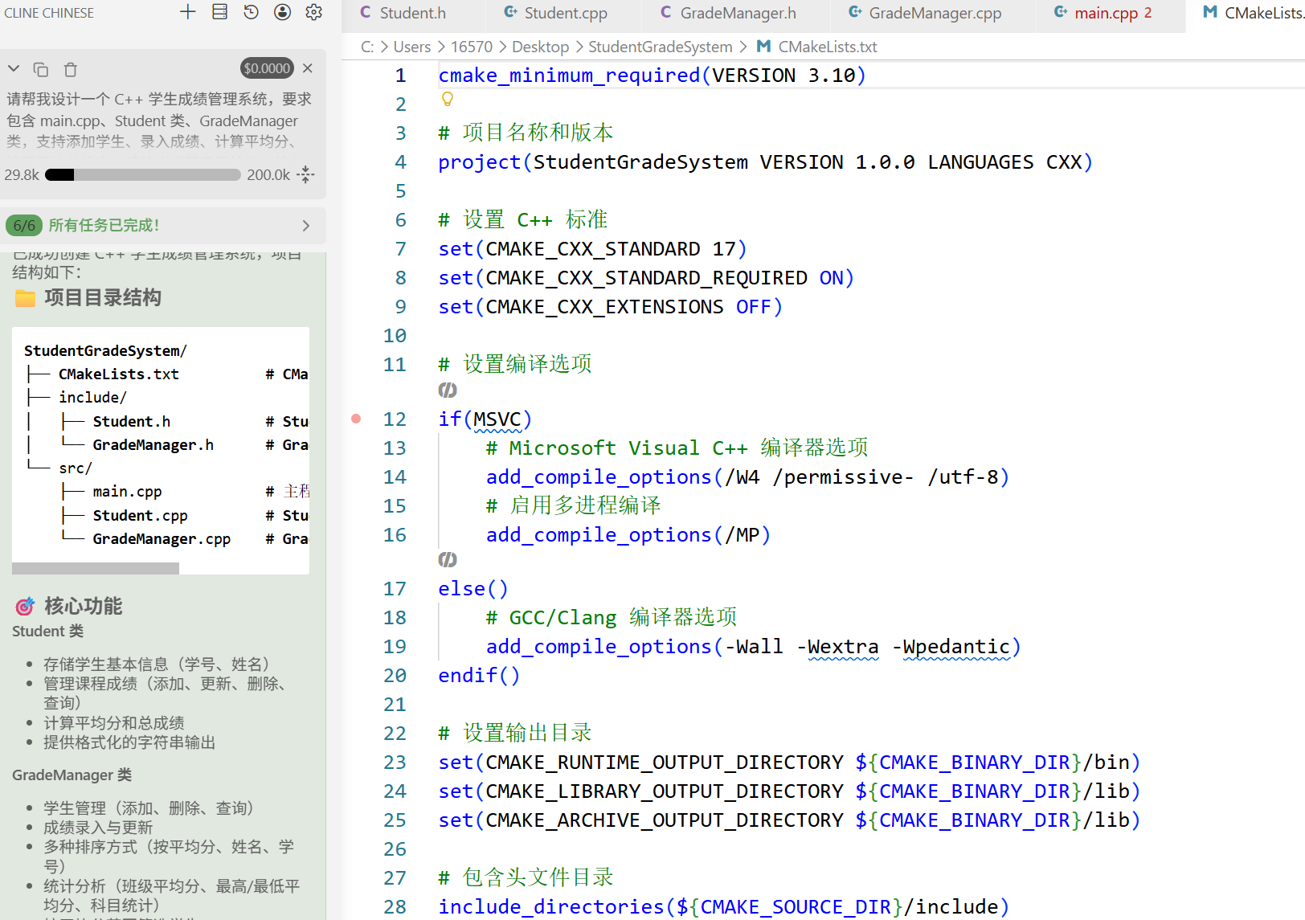Click the code lens icon above line 17

448,559
